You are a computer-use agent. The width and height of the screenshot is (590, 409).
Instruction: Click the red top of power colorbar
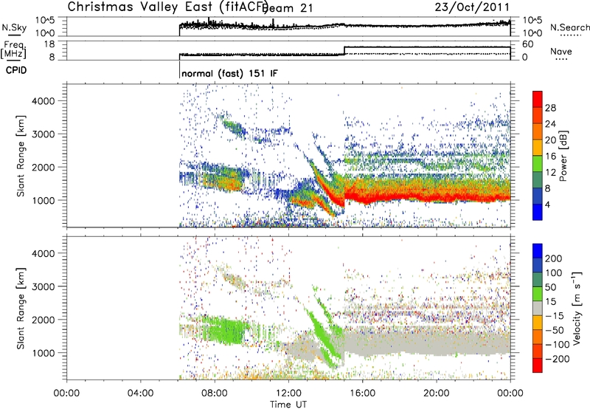[538, 100]
